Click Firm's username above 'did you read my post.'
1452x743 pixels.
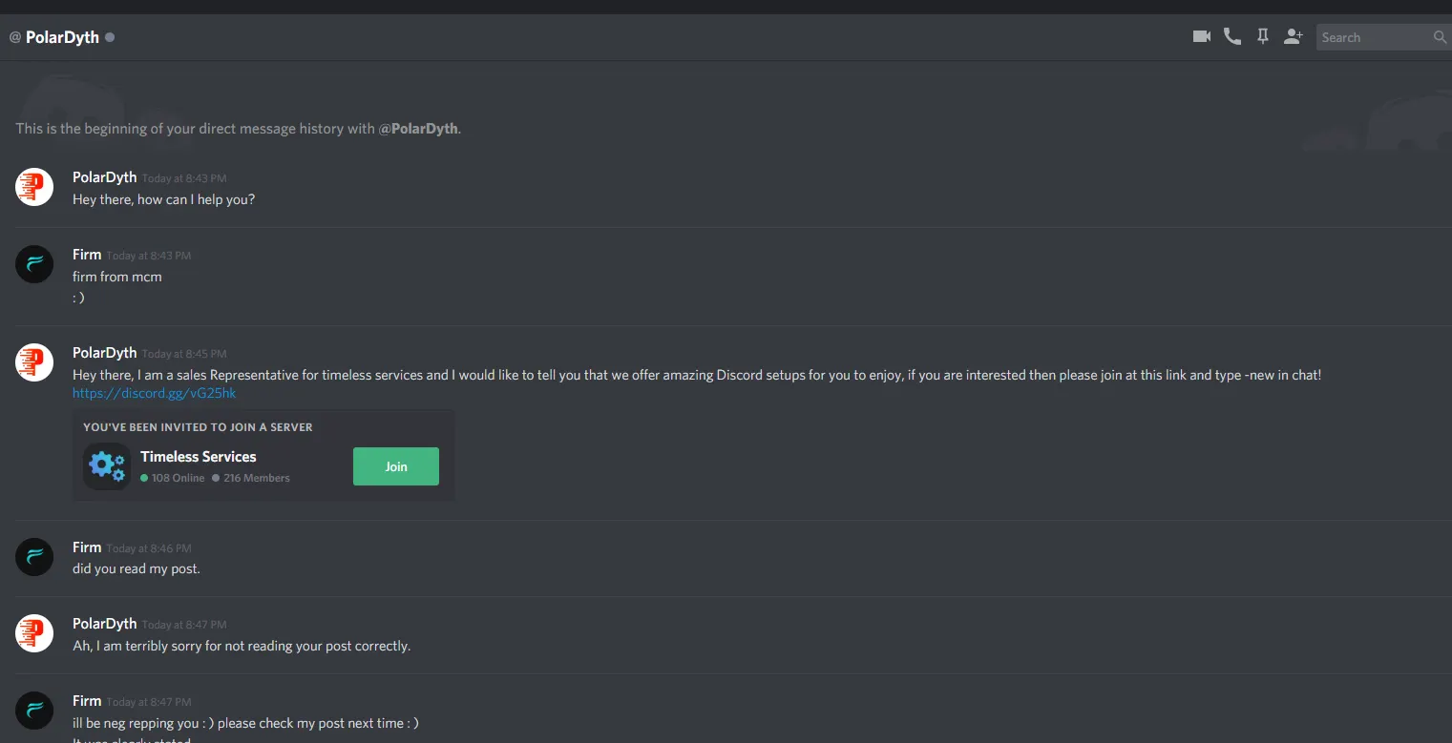(x=87, y=547)
